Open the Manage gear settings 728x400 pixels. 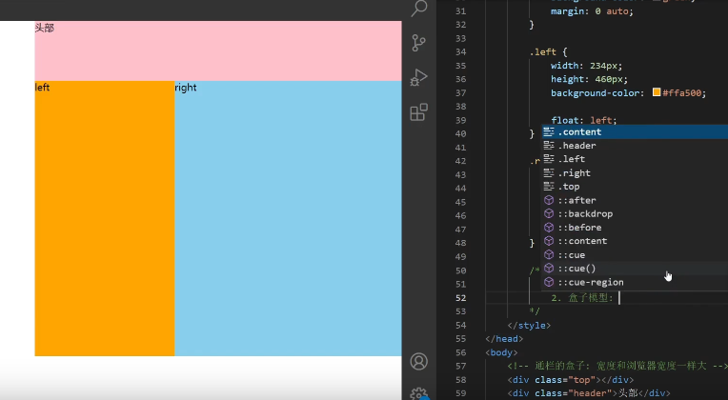coord(418,394)
